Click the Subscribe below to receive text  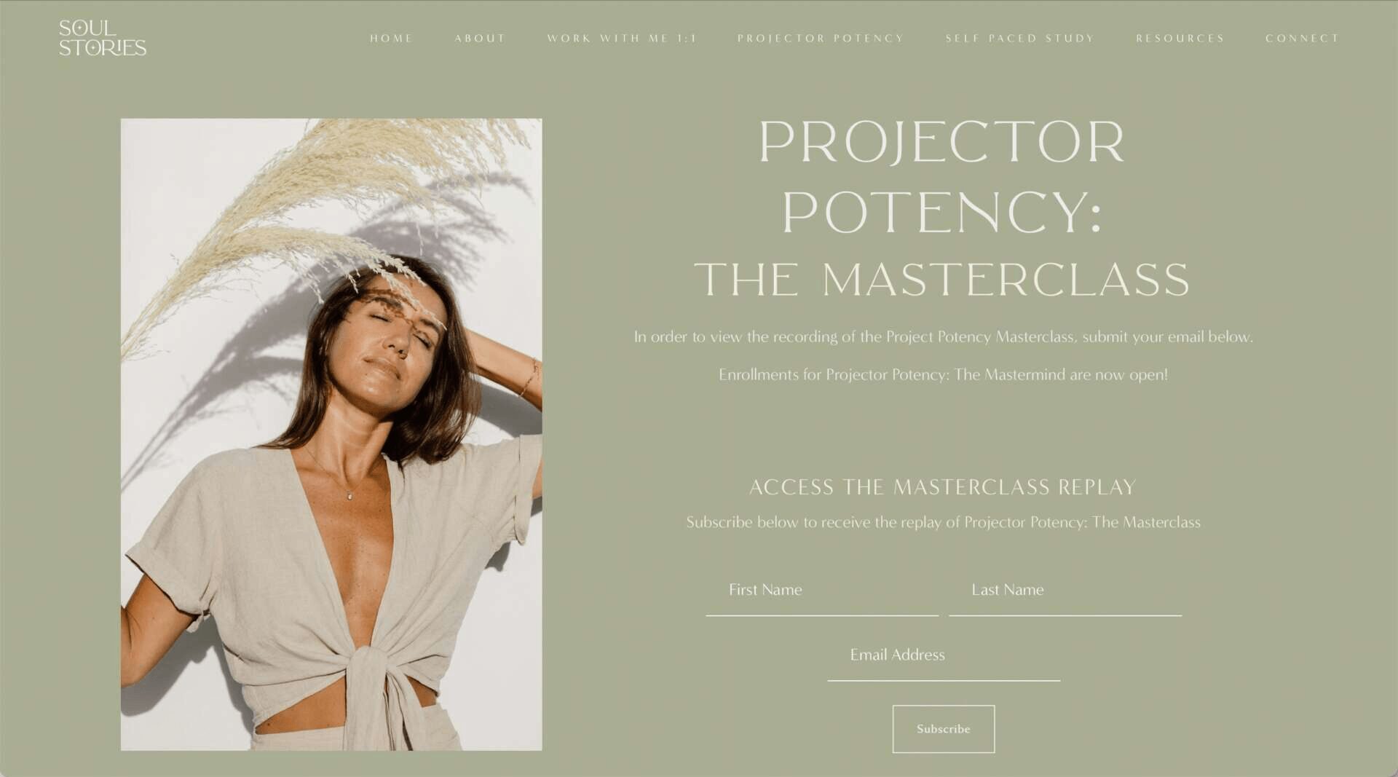coord(943,522)
